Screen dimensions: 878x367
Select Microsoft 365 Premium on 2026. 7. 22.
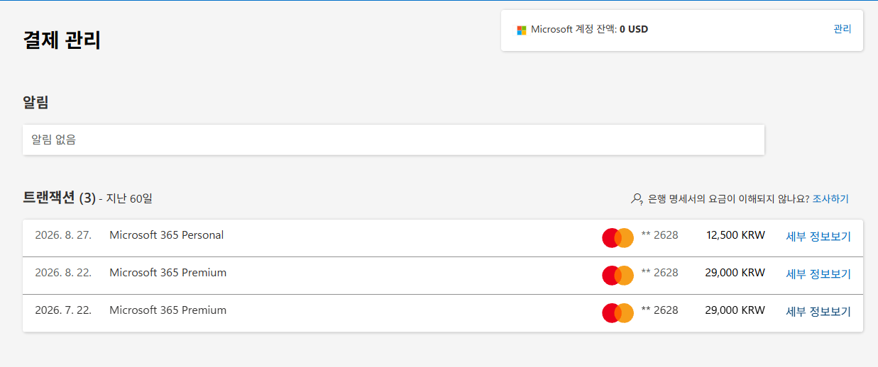click(x=168, y=310)
